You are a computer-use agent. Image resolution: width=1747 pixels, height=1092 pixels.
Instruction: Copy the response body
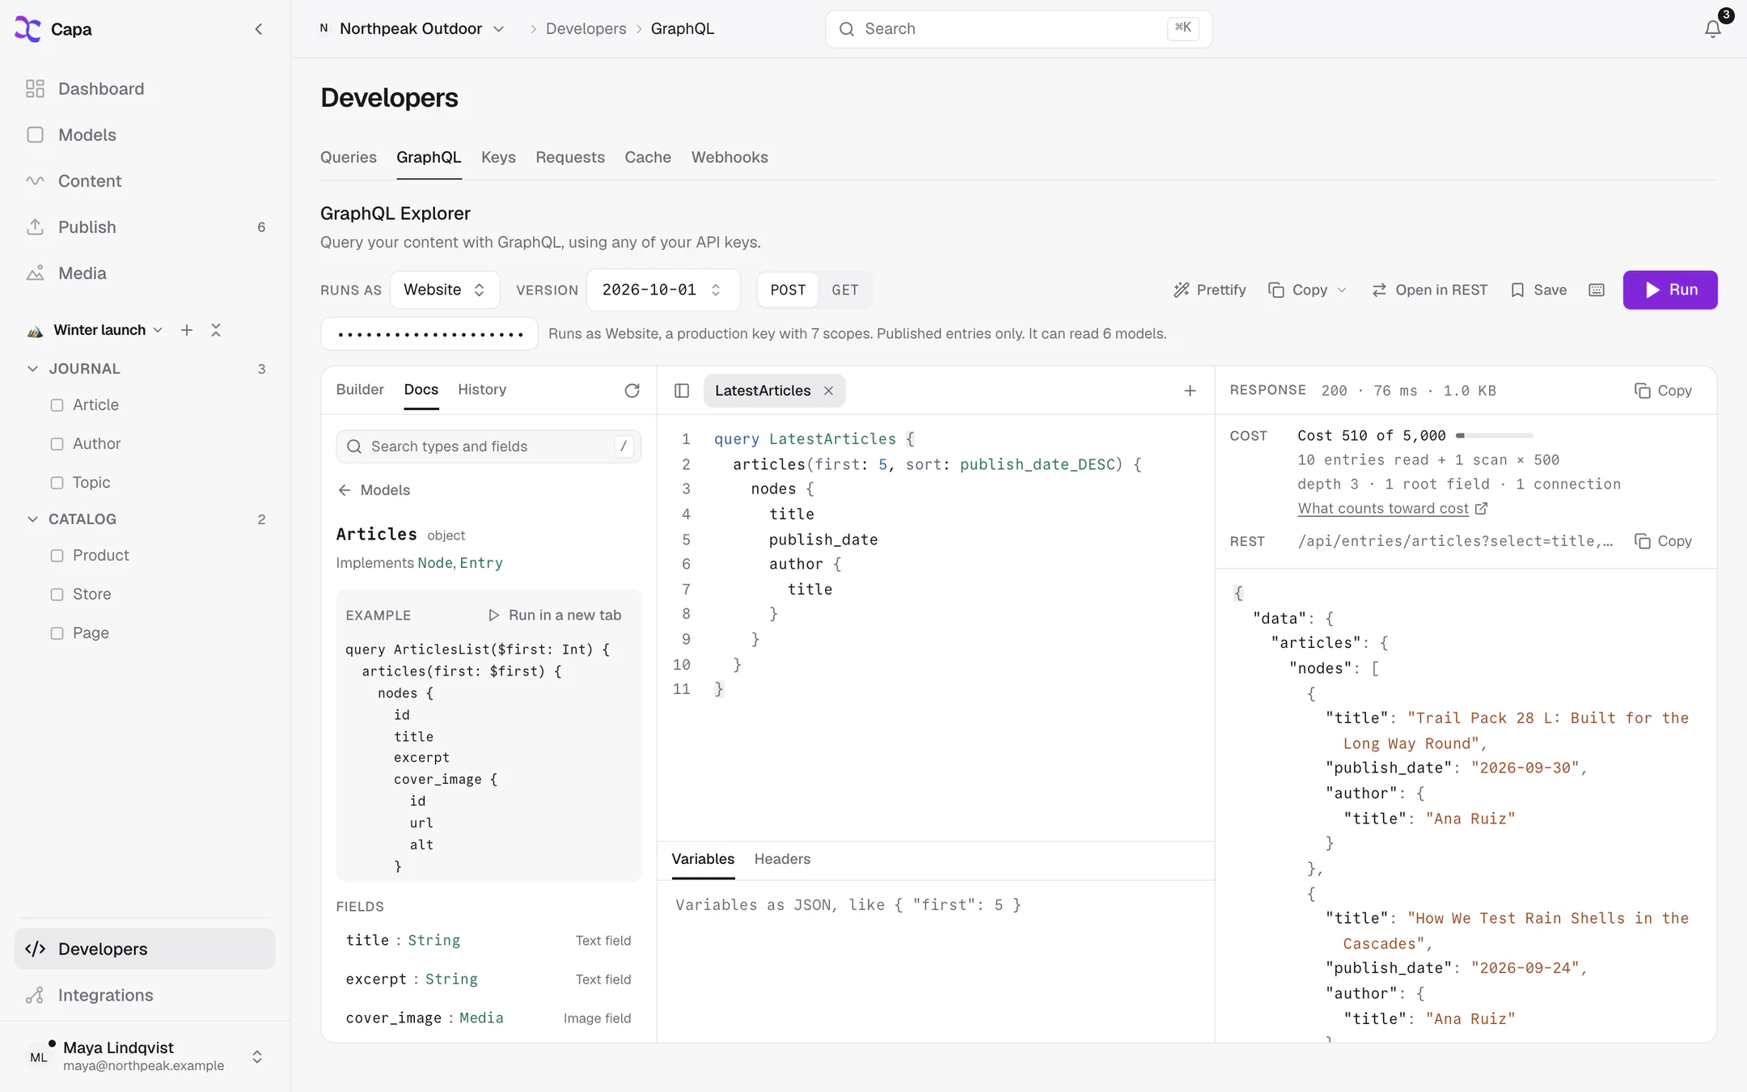(x=1663, y=391)
